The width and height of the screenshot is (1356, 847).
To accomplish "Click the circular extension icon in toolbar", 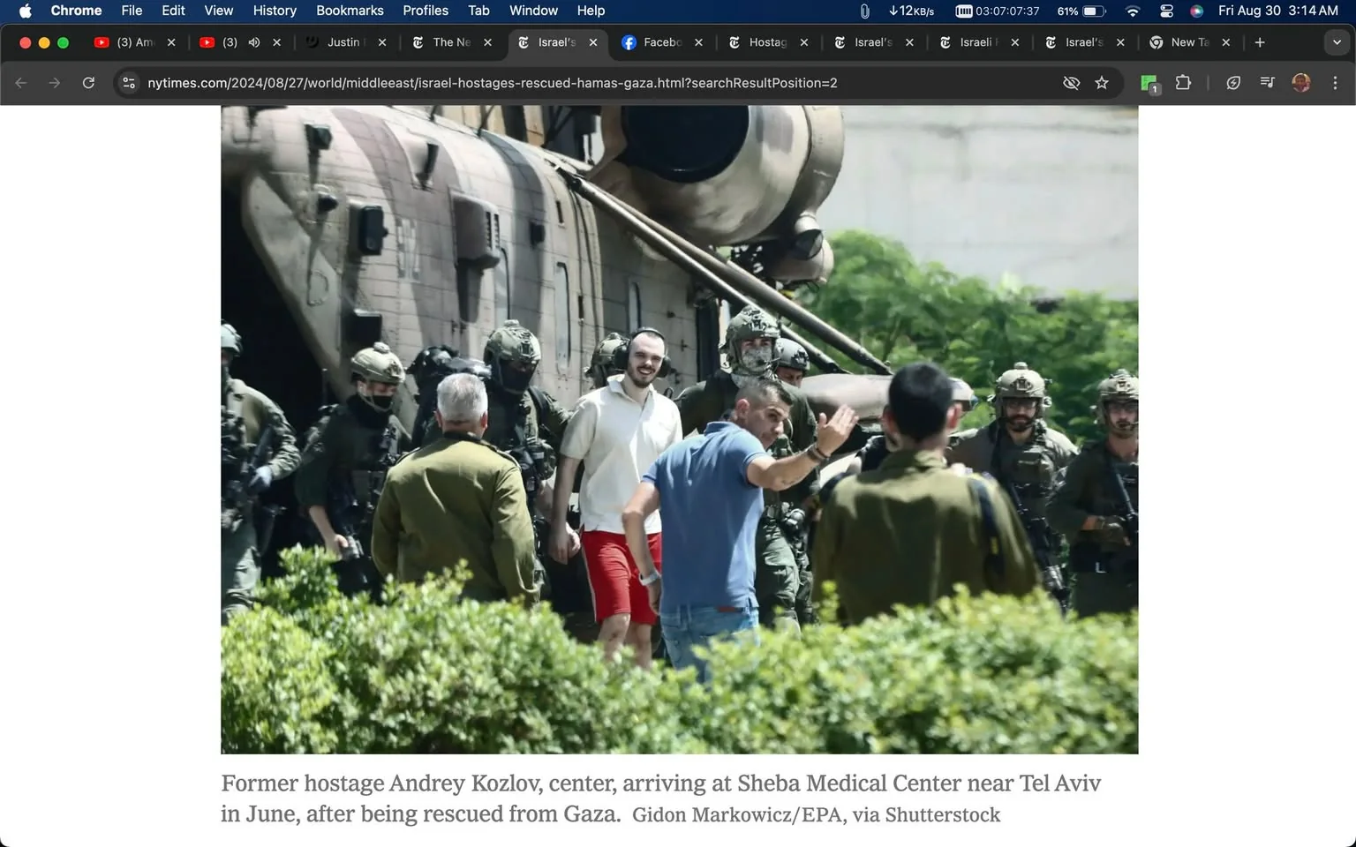I will coord(1233,83).
